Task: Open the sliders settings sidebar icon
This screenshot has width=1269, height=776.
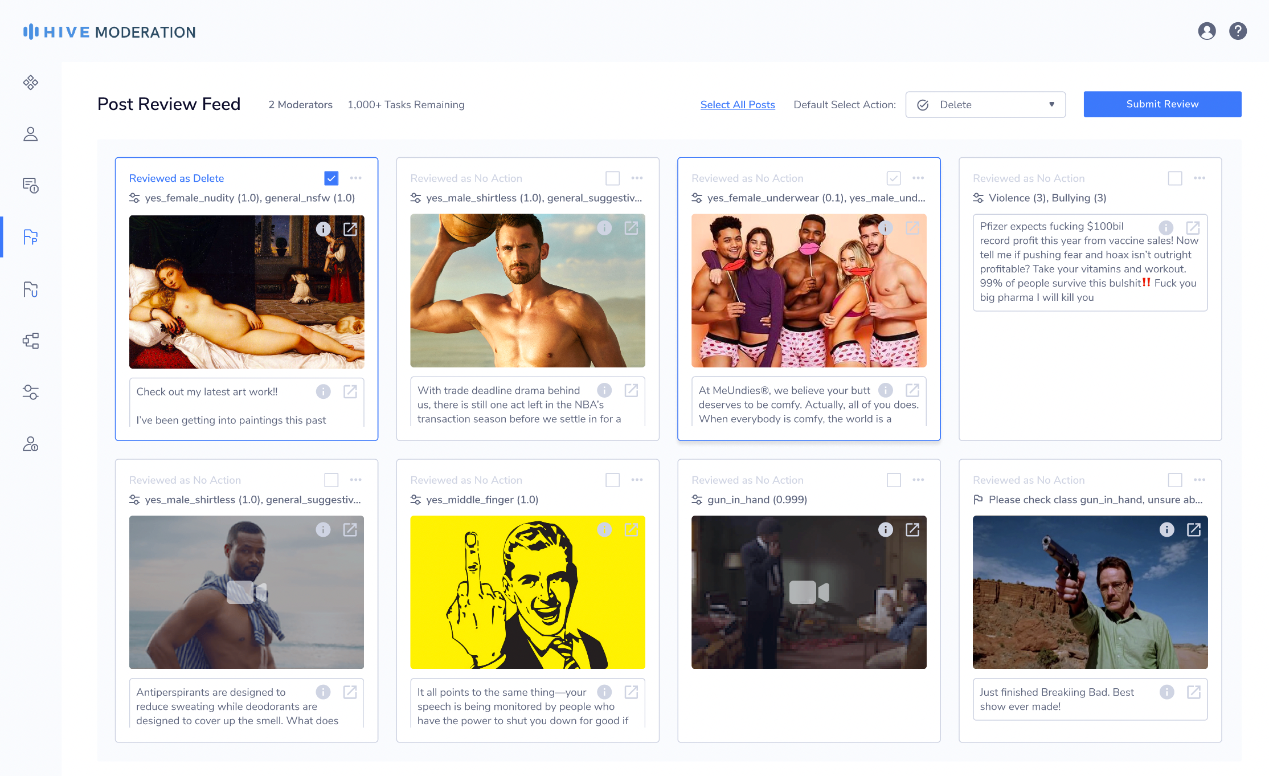Action: 31,392
